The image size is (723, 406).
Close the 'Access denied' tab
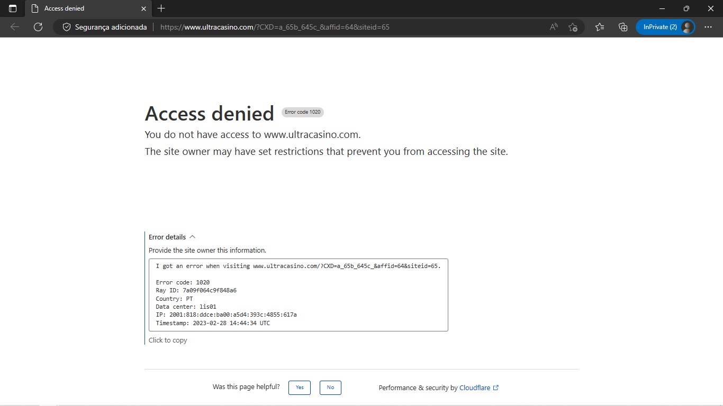[143, 8]
